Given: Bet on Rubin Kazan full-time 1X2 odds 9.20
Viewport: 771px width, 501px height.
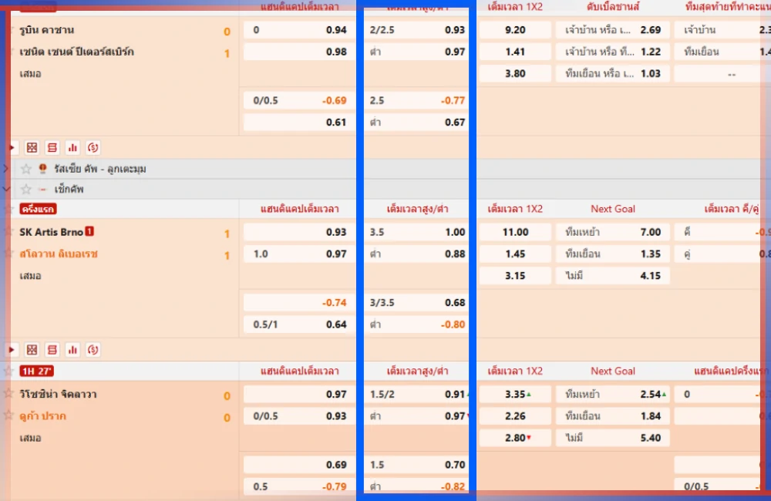Looking at the screenshot, I should (x=515, y=30).
